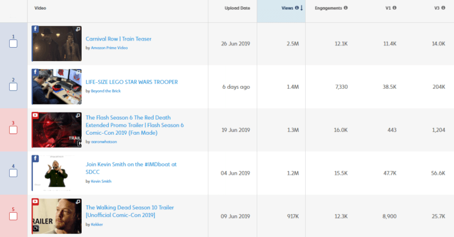
Task: Select the checkbox for rank 2 video
Action: pyautogui.click(x=13, y=87)
